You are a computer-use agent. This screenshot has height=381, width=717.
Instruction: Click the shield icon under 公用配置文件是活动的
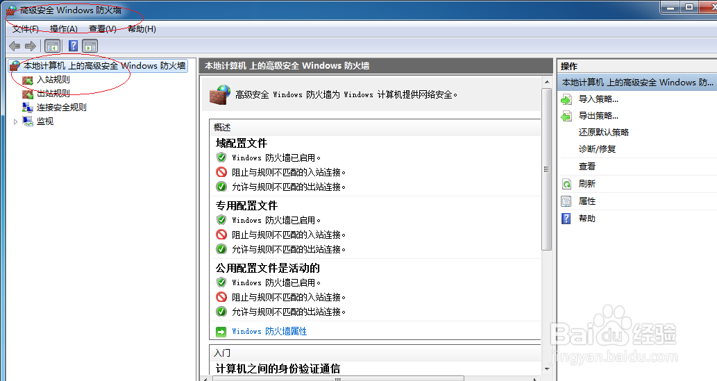(x=221, y=282)
